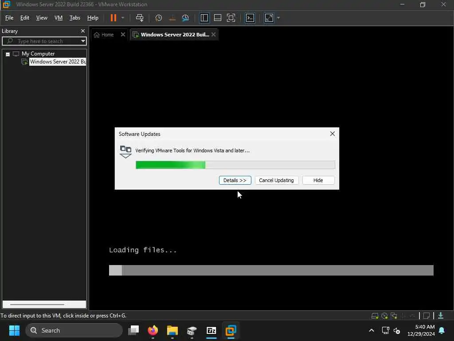Open the Help menu
The width and height of the screenshot is (454, 341).
pyautogui.click(x=93, y=18)
